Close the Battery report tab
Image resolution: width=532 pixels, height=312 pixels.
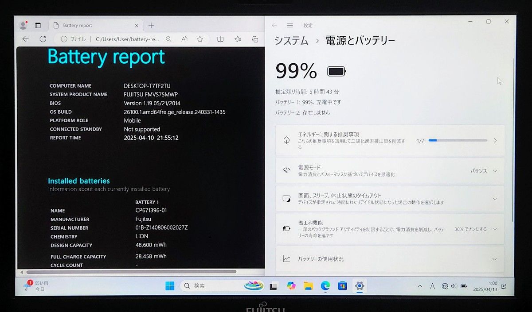coord(137,26)
